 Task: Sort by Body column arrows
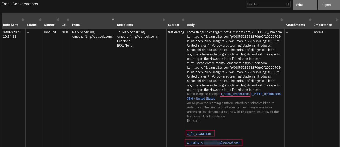(281, 20)
